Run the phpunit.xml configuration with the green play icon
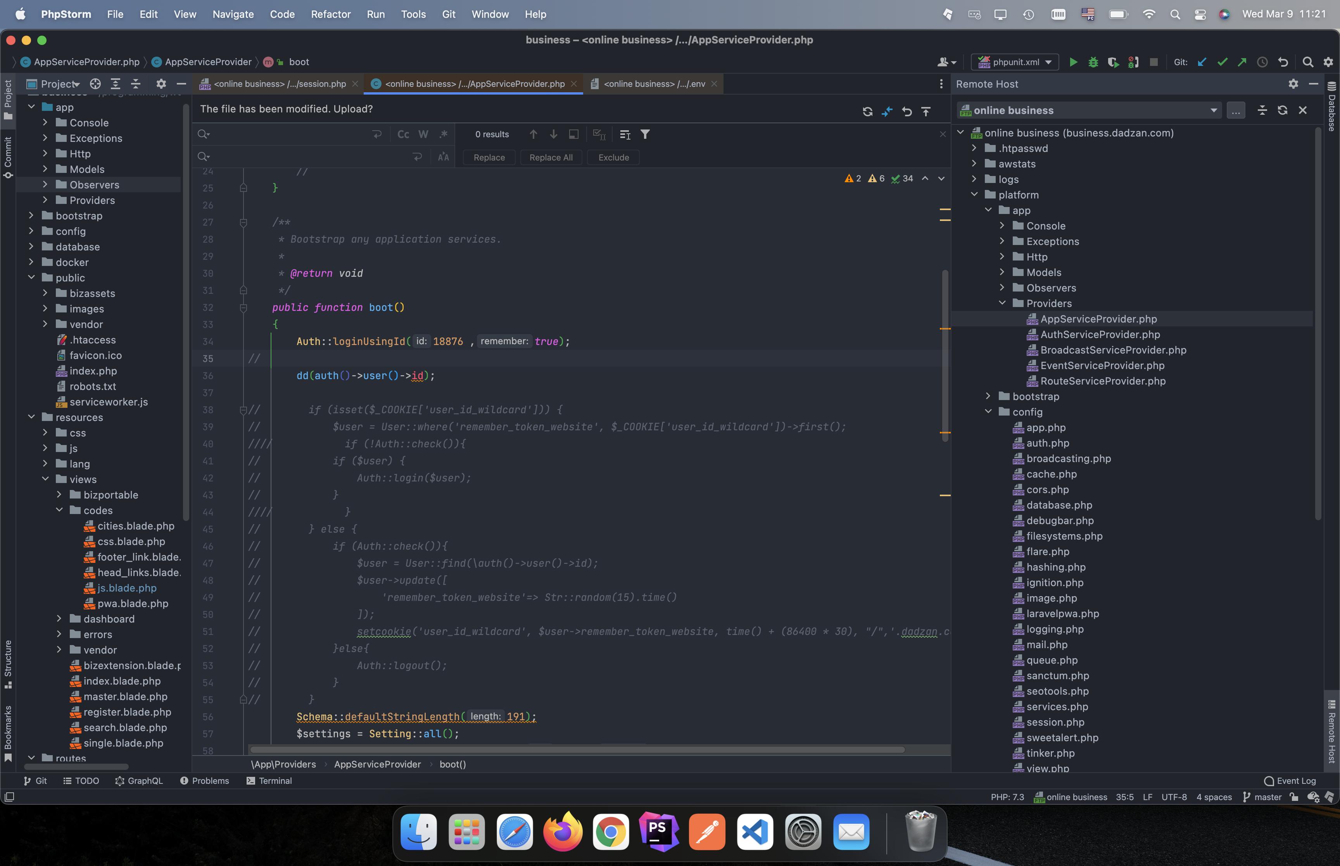Viewport: 1340px width, 866px height. coord(1074,62)
